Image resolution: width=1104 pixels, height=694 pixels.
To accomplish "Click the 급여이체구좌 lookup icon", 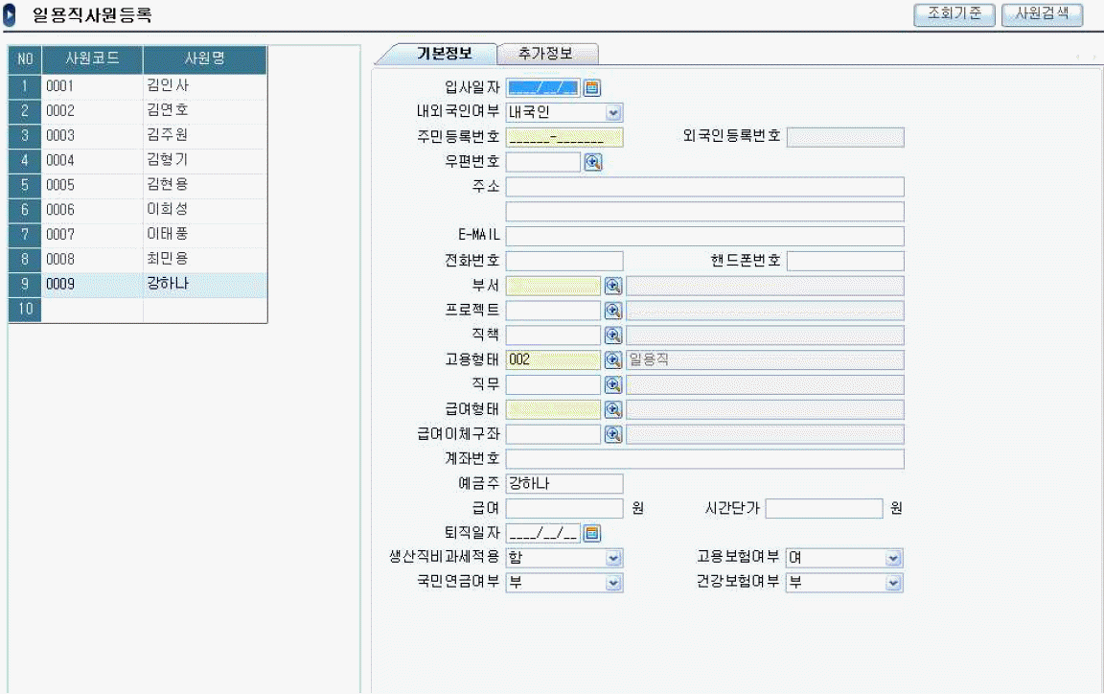I will (613, 434).
